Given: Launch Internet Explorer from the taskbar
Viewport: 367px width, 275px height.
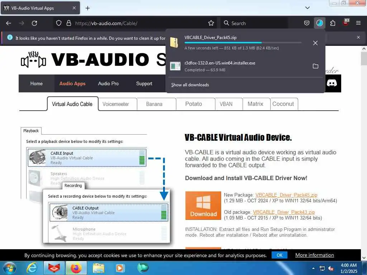Looking at the screenshot, I should pyautogui.click(x=32, y=268).
